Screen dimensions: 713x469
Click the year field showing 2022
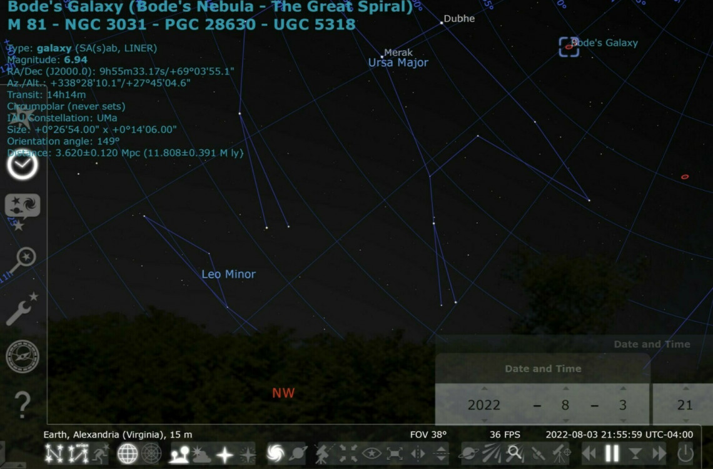click(x=484, y=405)
